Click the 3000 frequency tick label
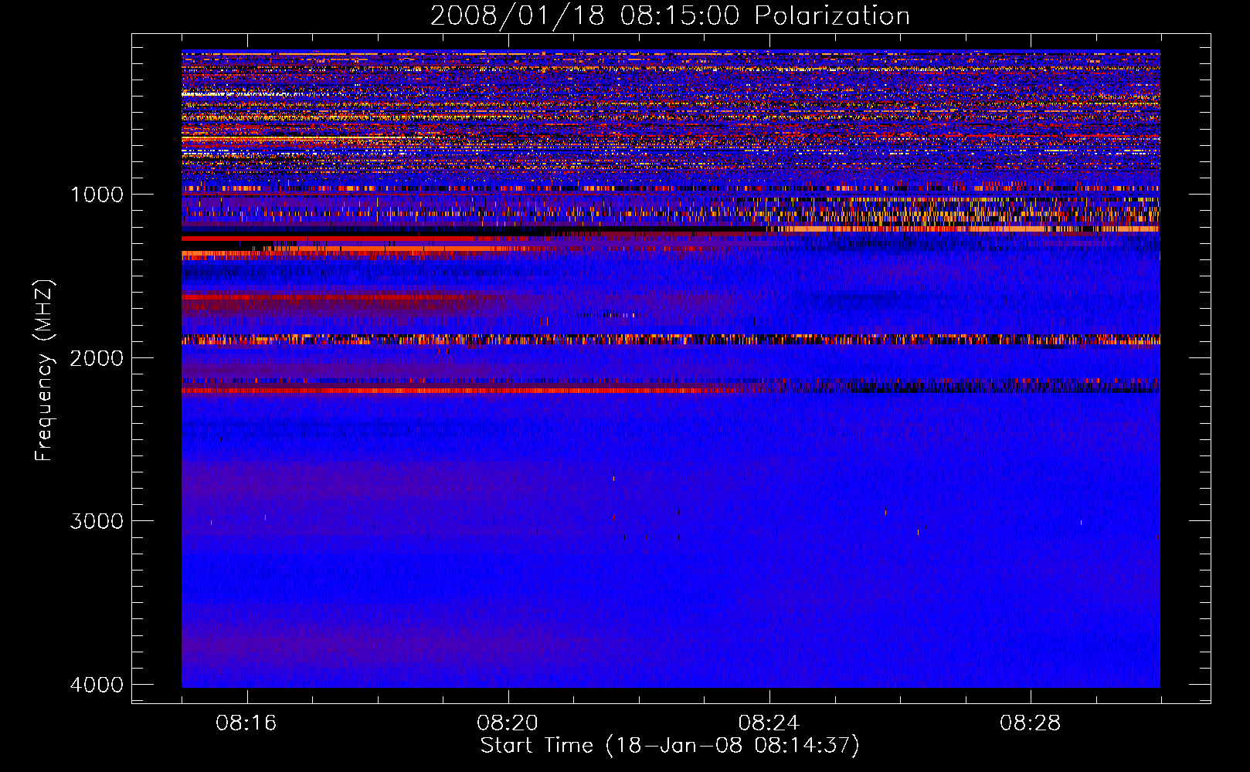The width and height of the screenshot is (1250, 772). tap(97, 521)
